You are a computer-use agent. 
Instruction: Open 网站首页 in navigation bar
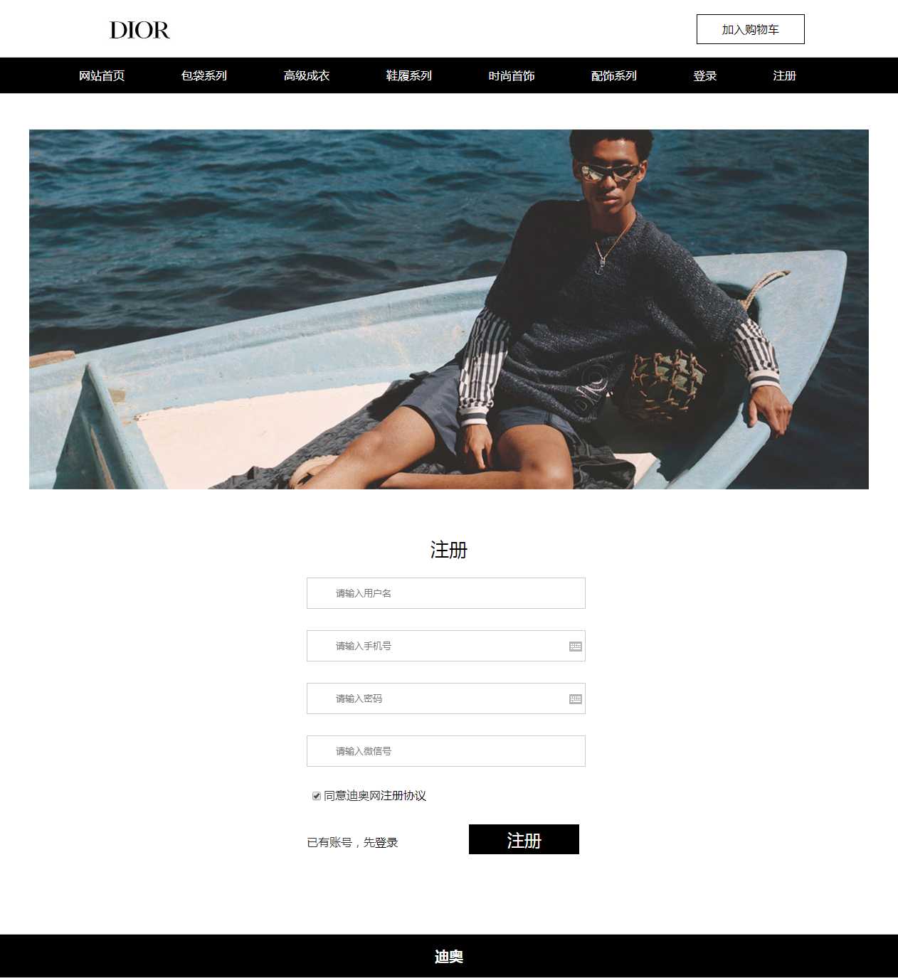(x=102, y=75)
